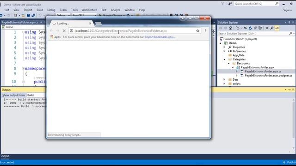The height and width of the screenshot is (166, 296).
Task: Open the Architecture menu
Action: (x=89, y=10)
